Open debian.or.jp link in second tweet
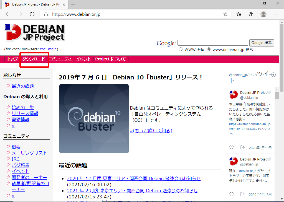This screenshot has width=284, height=202. 248,171
